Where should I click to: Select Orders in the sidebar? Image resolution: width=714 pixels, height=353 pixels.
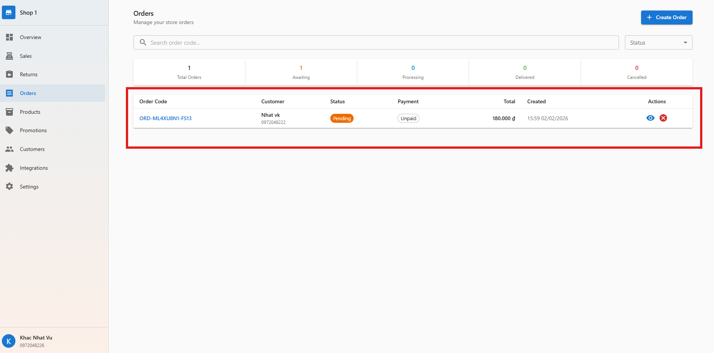pyautogui.click(x=53, y=93)
